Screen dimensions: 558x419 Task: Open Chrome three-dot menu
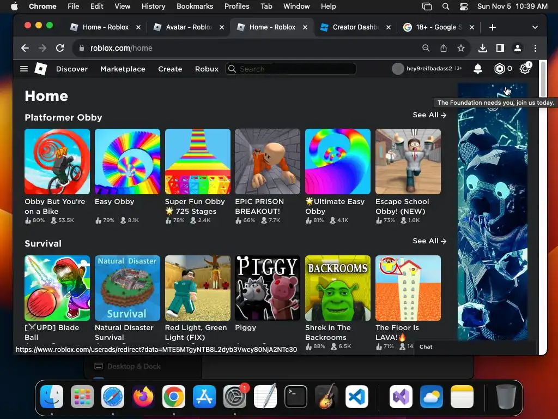(x=535, y=48)
